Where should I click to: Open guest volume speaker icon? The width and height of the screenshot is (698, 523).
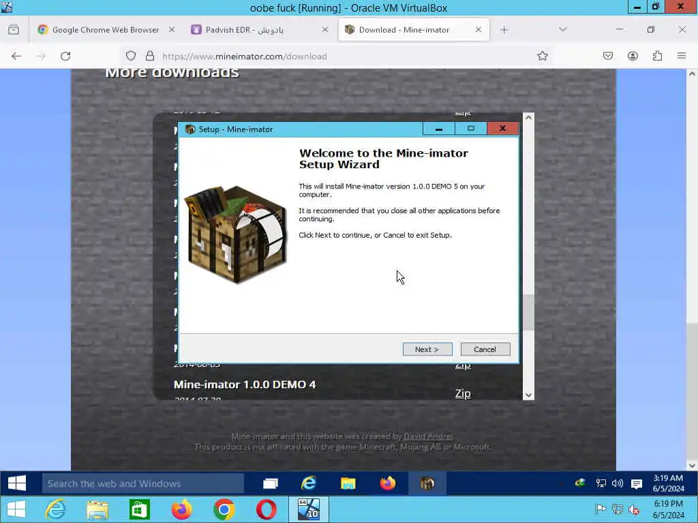coord(618,484)
